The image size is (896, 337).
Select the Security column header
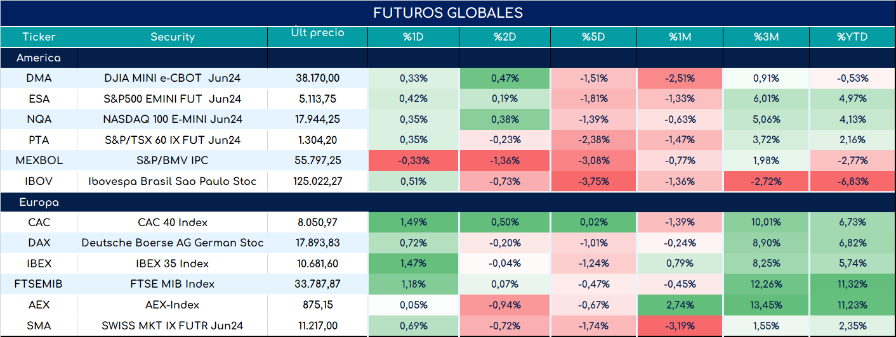point(173,37)
